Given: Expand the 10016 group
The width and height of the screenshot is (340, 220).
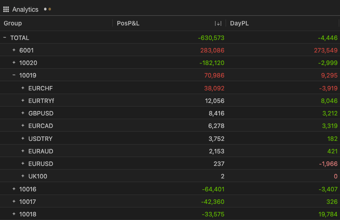Looking at the screenshot, I should coord(14,189).
